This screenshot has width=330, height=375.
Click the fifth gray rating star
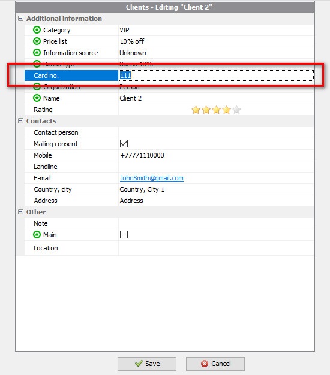coord(236,110)
